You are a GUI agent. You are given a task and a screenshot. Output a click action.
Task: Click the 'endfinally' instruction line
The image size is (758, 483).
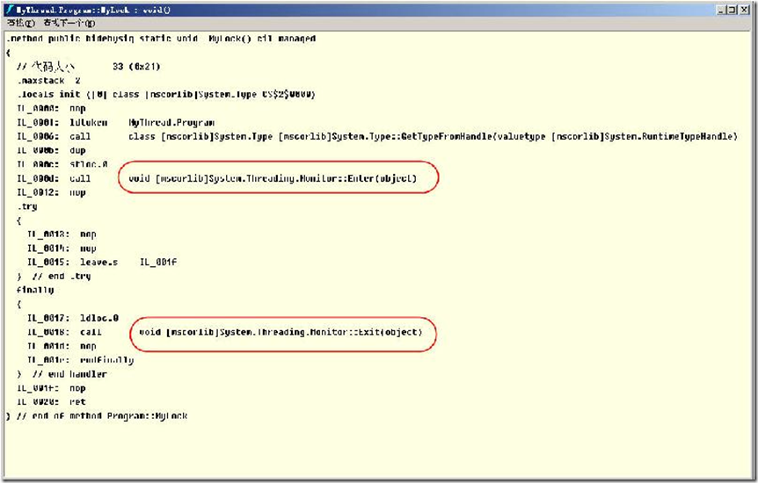point(81,360)
